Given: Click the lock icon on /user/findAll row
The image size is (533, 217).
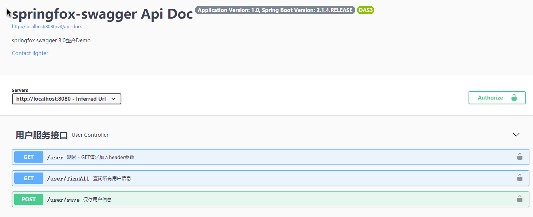Looking at the screenshot, I should click(520, 178).
